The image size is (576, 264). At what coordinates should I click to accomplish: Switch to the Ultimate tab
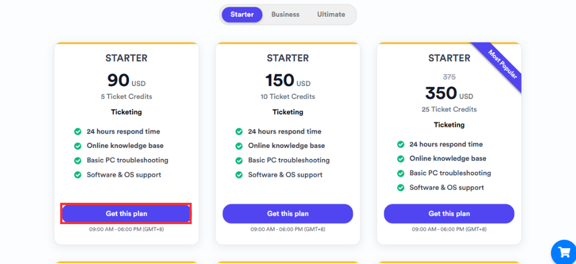(x=331, y=15)
